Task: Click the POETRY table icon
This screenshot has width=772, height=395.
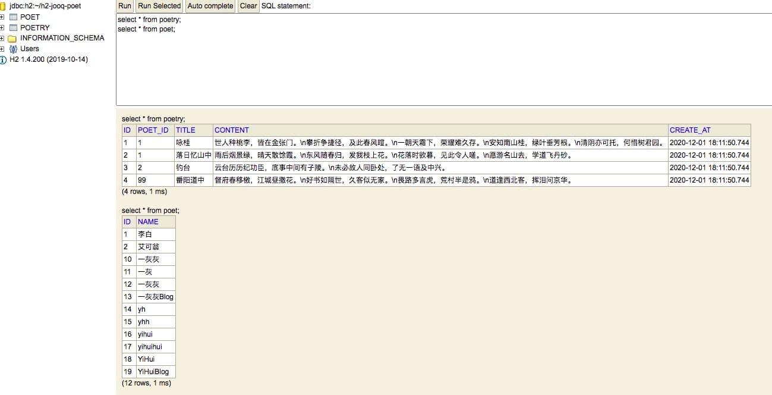Action: point(14,28)
